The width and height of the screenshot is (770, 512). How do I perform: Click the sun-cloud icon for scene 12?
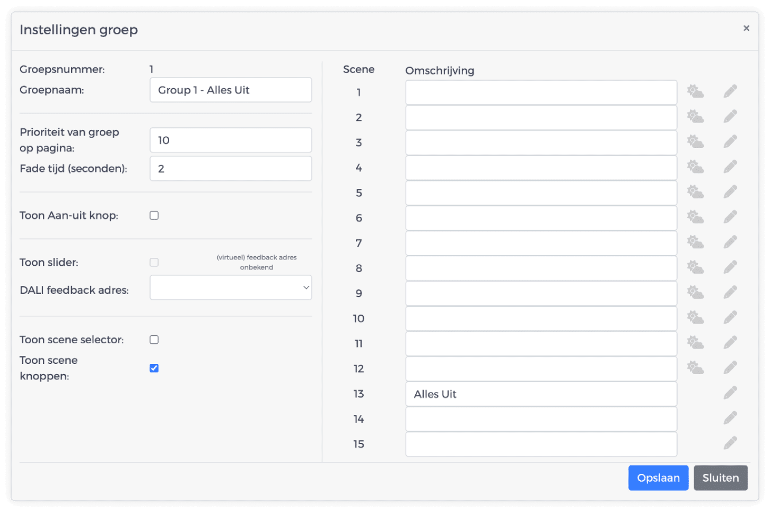[x=695, y=367]
